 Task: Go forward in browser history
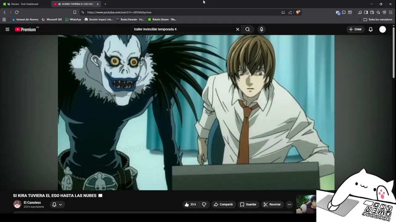10,12
